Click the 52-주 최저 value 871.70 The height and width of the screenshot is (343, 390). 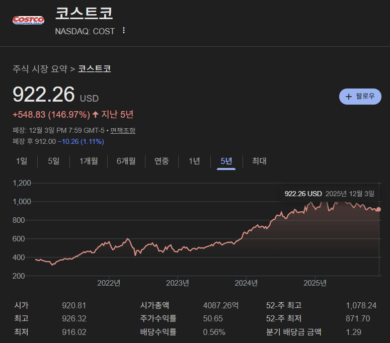(x=358, y=319)
